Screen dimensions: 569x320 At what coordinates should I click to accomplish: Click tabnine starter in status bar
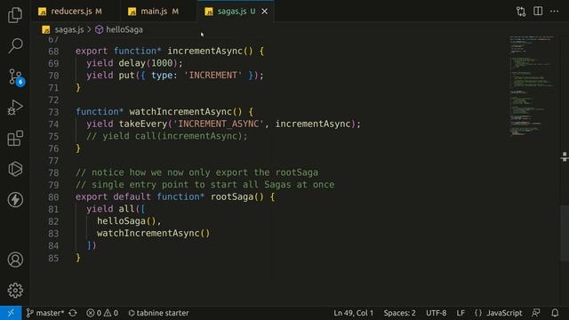pyautogui.click(x=158, y=313)
